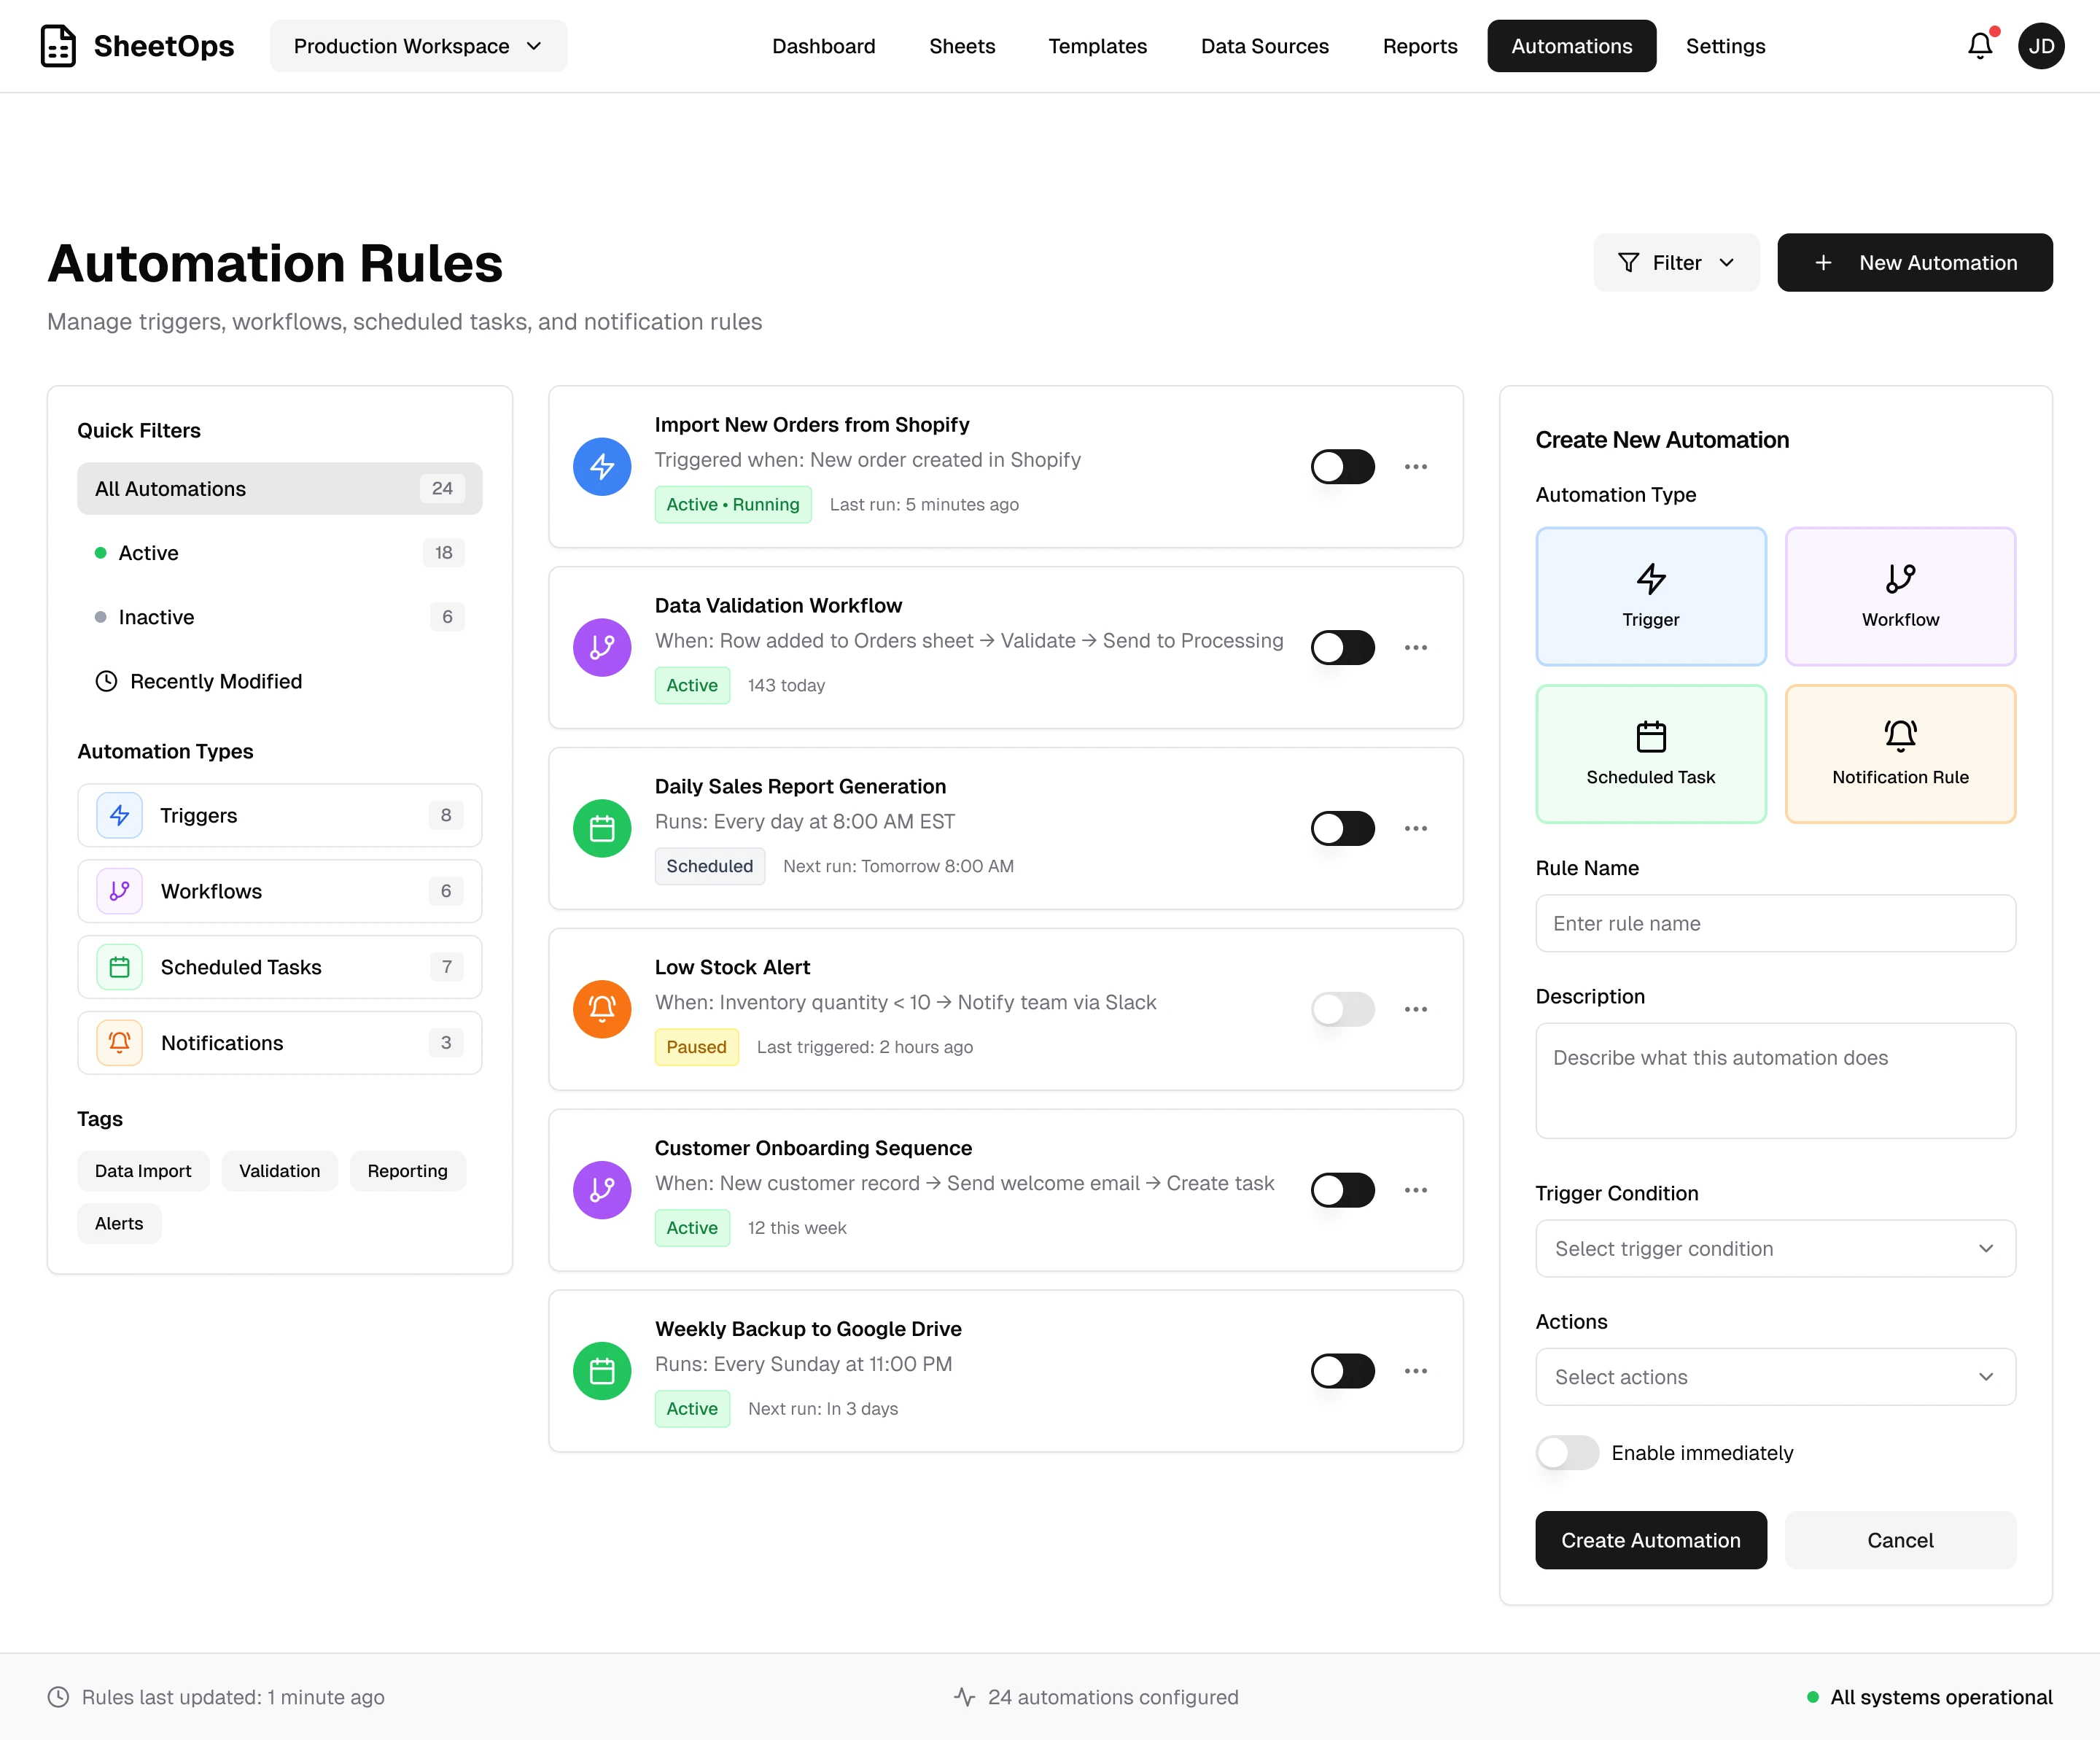
Task: Click the New Automation button
Action: (x=1914, y=263)
